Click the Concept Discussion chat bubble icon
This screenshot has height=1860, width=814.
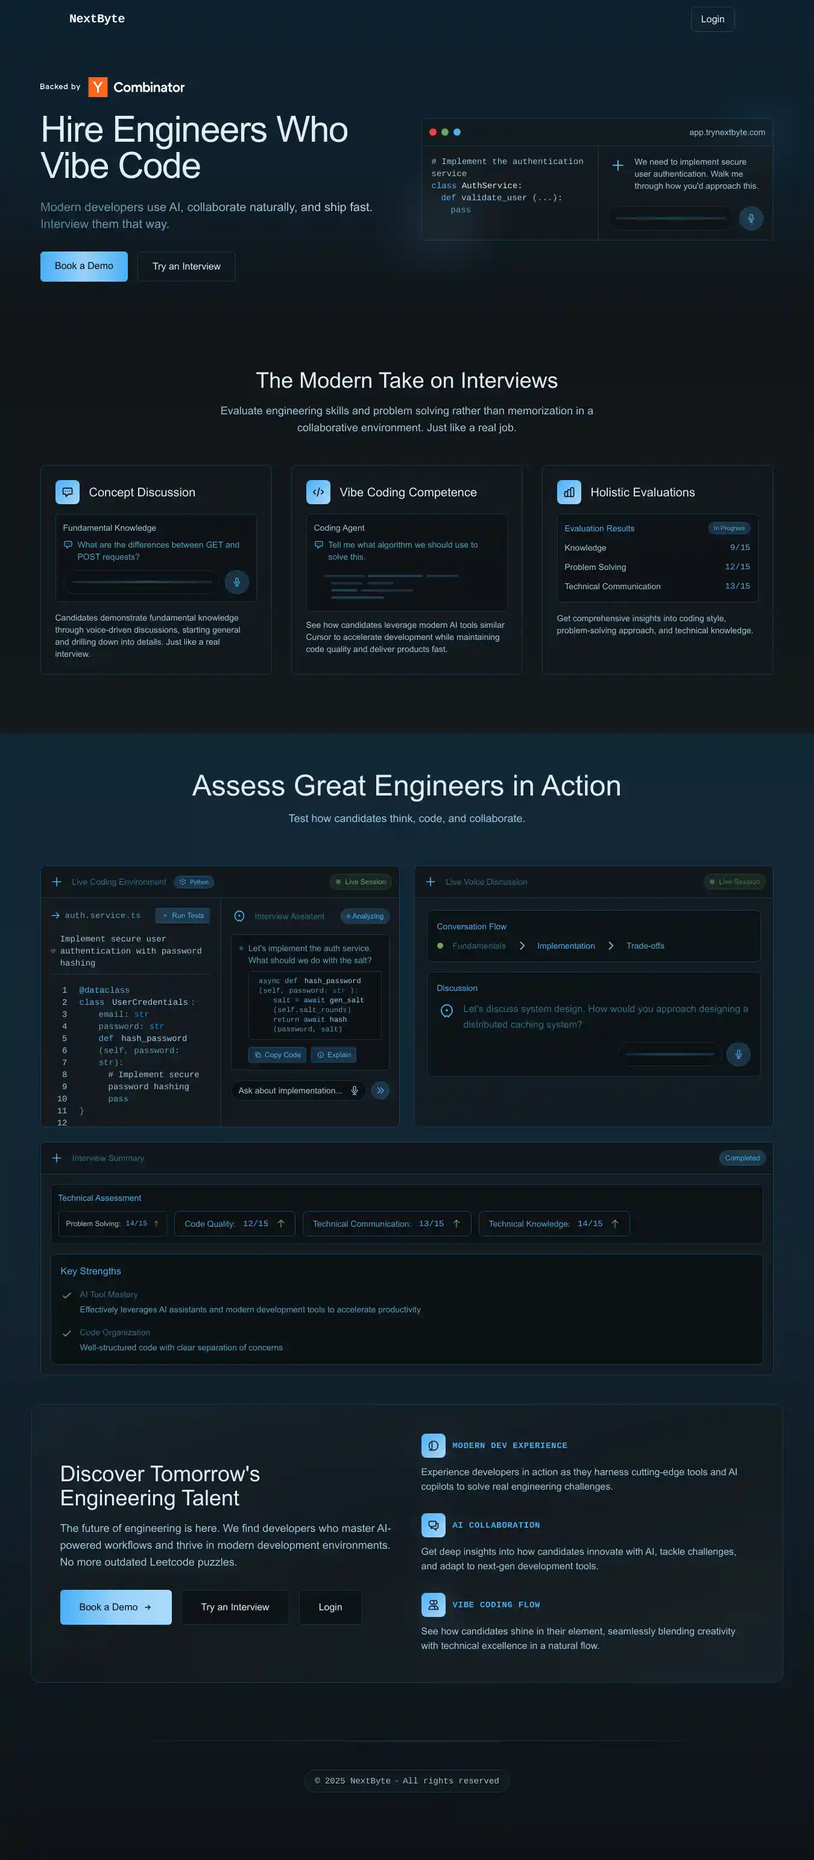click(x=67, y=492)
